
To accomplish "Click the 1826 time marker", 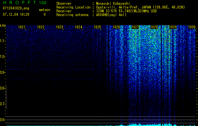I will (x=116, y=27).
